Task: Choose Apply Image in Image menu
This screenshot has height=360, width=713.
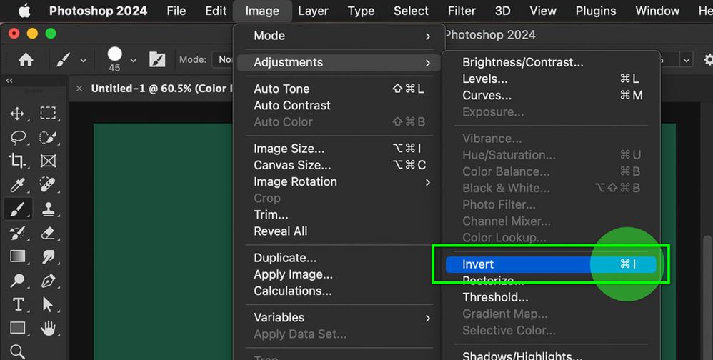Action: (339, 274)
